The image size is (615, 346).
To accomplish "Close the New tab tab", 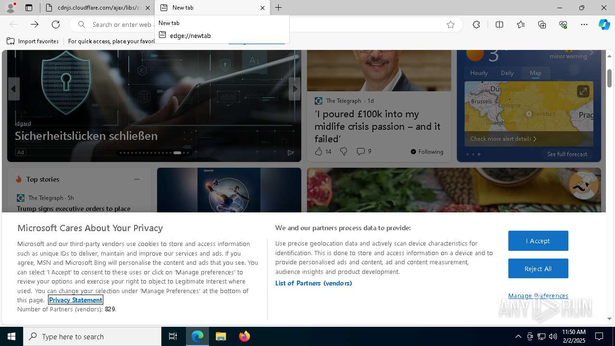I will [262, 8].
